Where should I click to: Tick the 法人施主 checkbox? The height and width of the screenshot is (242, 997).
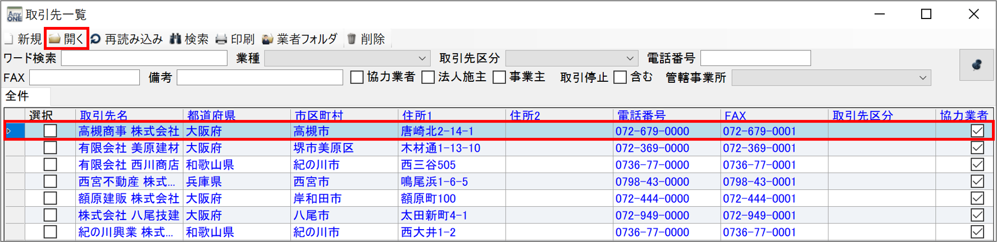428,77
